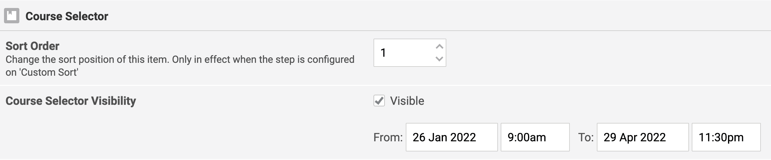Click the check mark inside the Visible box
771x160 pixels.
pyautogui.click(x=379, y=100)
